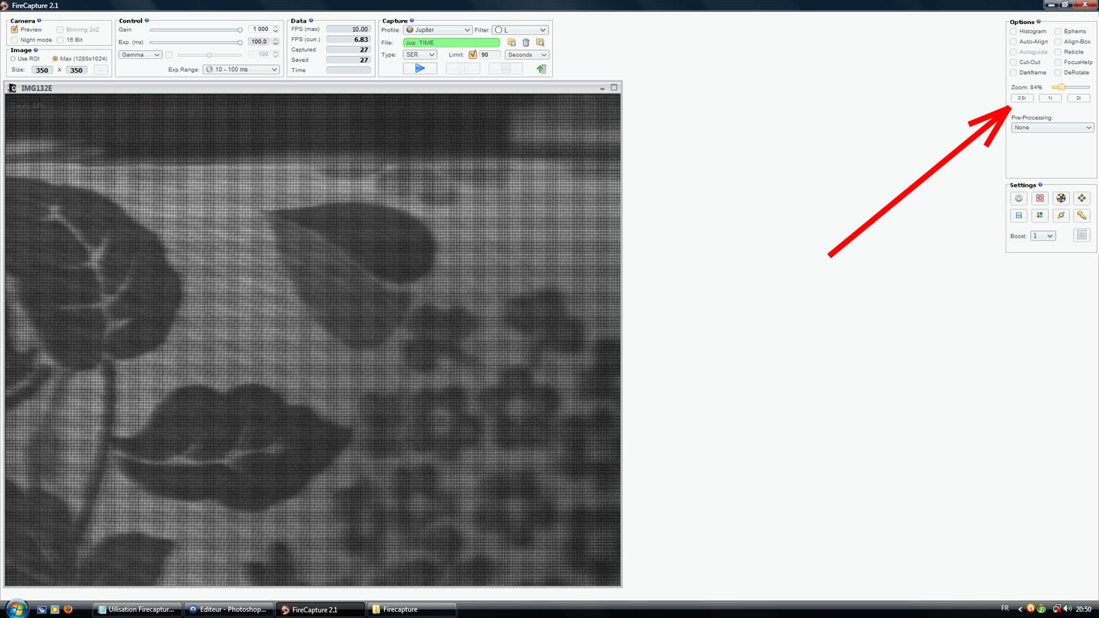The height and width of the screenshot is (618, 1099).
Task: Select the Use ROI radio button
Action: pyautogui.click(x=13, y=59)
